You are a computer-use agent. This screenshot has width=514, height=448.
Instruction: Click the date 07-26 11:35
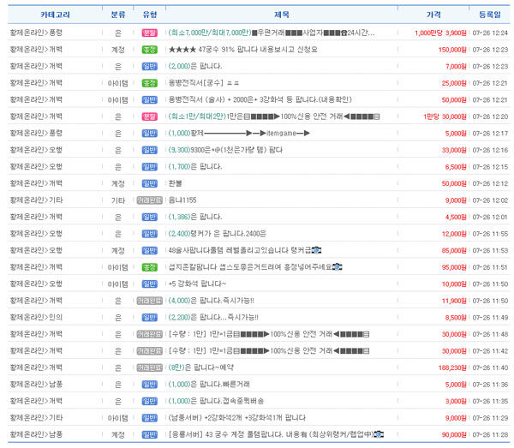pyautogui.click(x=490, y=402)
